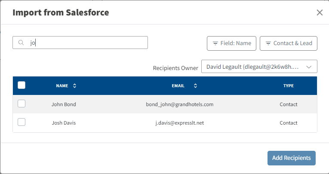Click the EMAIL column header
Viewport: 329px width, 174px height.
coord(178,86)
